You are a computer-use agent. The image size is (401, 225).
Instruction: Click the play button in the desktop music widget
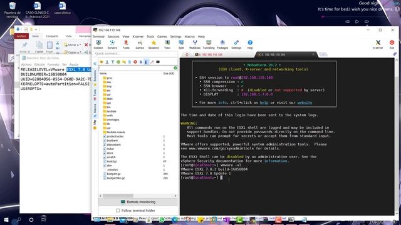[x=357, y=22]
